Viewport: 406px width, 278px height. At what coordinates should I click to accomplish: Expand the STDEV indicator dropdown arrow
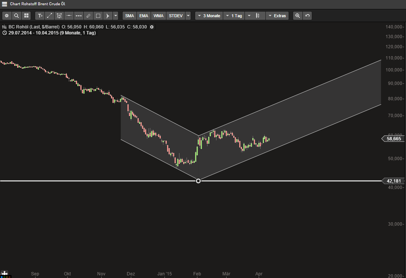click(188, 16)
